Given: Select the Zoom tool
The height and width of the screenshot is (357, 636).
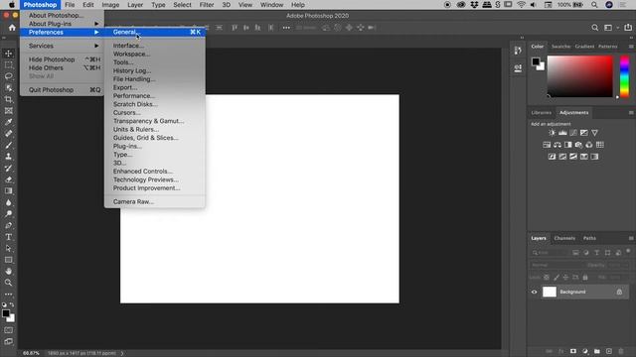Looking at the screenshot, I should pos(9,283).
